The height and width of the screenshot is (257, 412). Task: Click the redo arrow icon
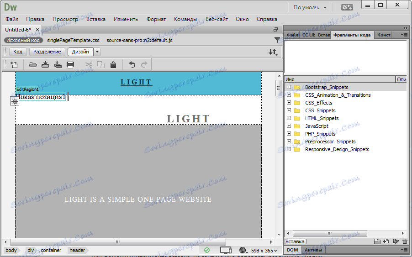click(144, 64)
